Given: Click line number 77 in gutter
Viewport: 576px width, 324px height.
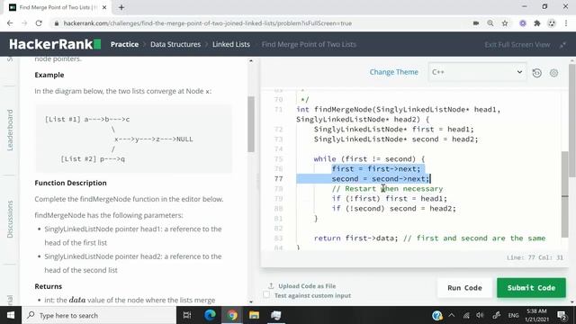Looking at the screenshot, I should point(278,179).
